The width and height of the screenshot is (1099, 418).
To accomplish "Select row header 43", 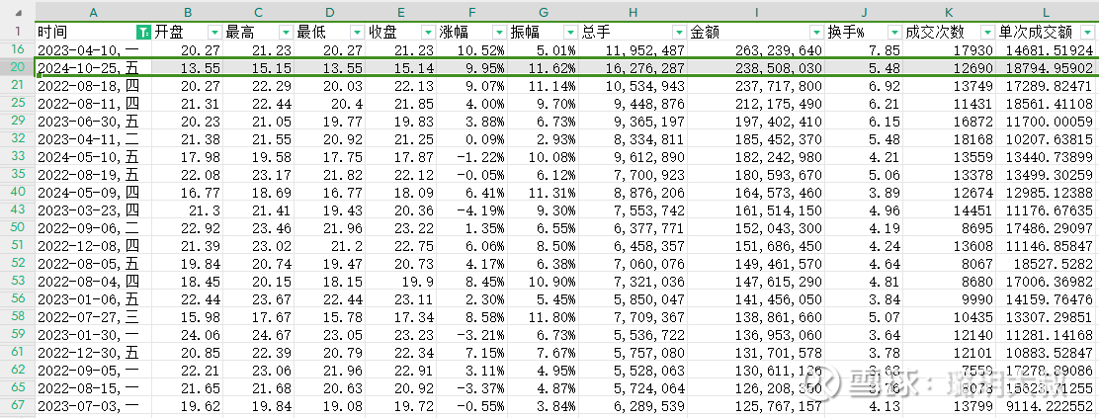I will point(18,209).
